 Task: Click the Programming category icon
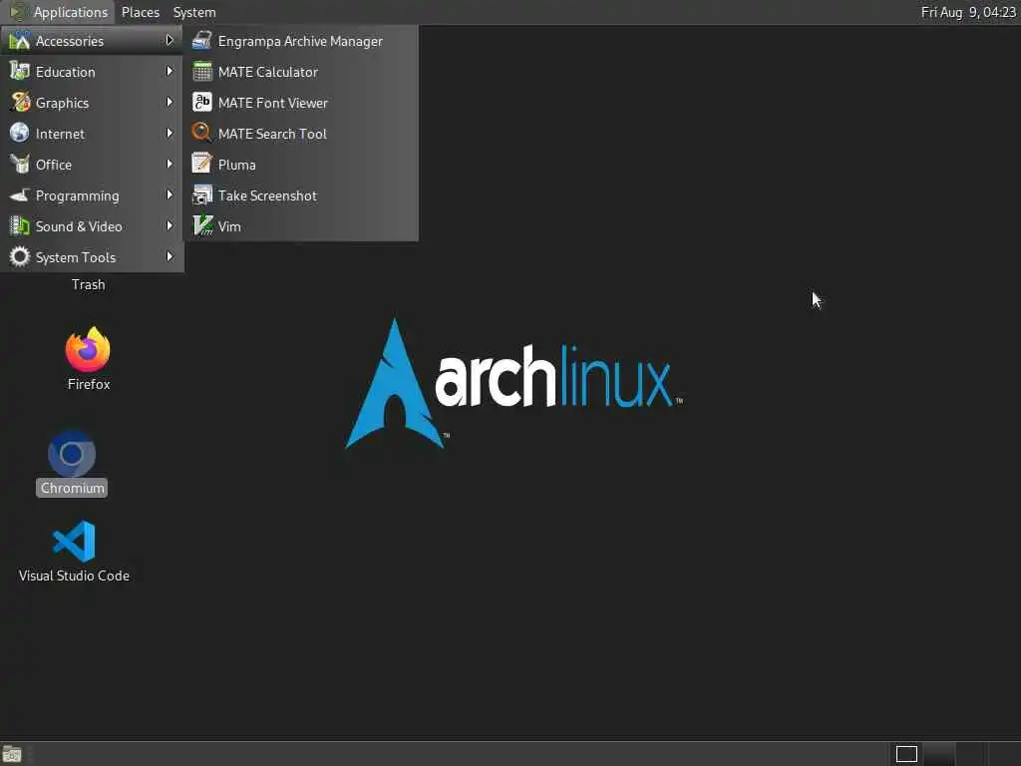click(20, 194)
